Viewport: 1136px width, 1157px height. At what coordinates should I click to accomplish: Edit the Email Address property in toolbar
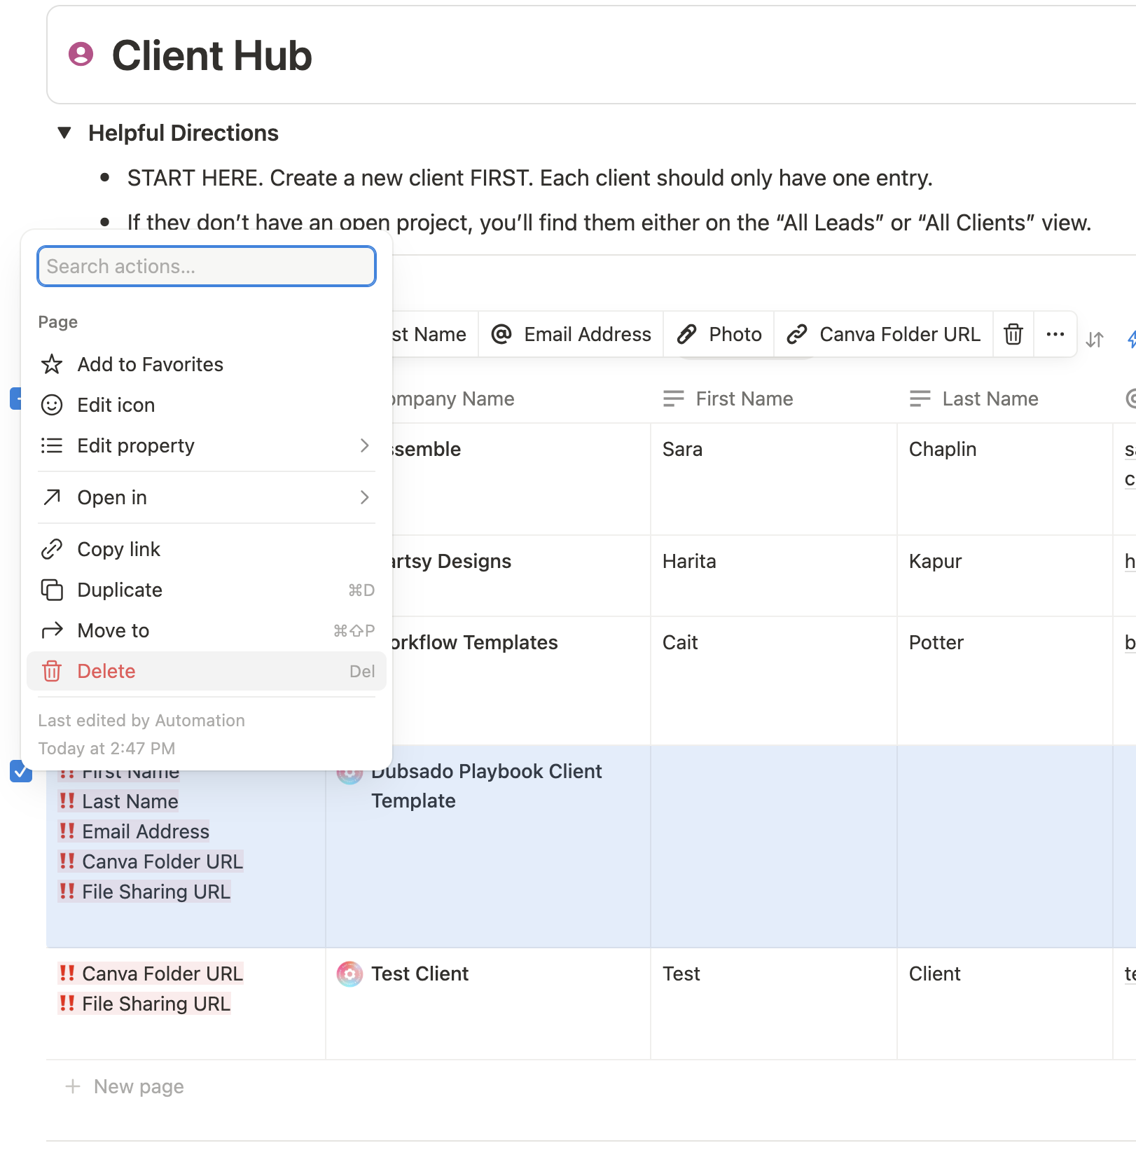pos(571,335)
